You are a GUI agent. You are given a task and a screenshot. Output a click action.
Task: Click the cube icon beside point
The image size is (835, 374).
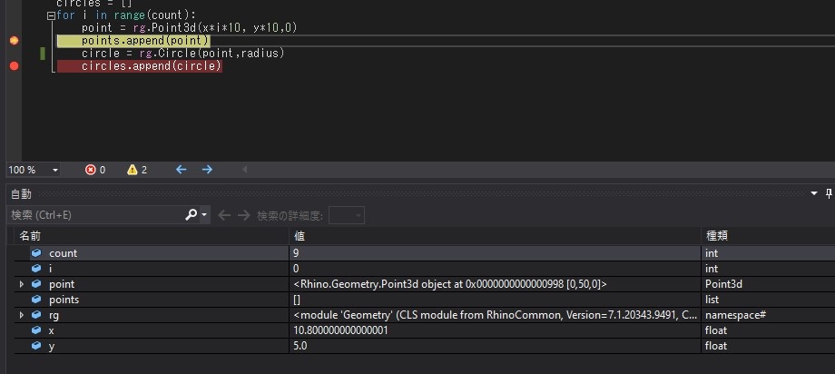tap(36, 284)
